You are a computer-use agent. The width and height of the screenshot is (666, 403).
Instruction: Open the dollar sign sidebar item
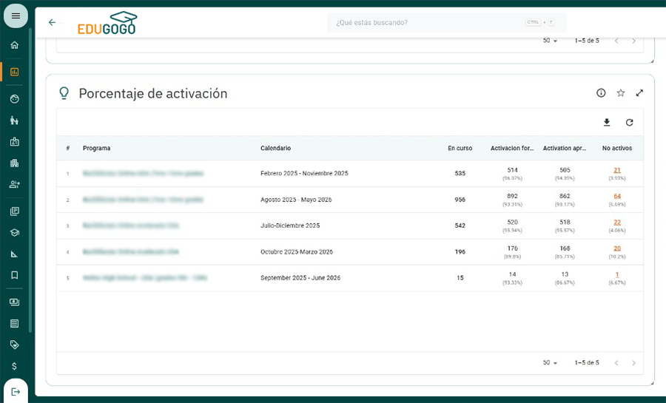[x=15, y=366]
